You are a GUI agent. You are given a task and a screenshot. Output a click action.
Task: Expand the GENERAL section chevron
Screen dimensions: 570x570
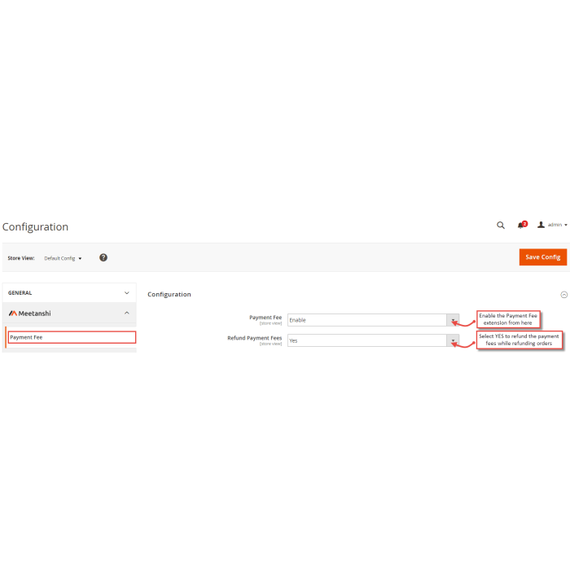[127, 293]
